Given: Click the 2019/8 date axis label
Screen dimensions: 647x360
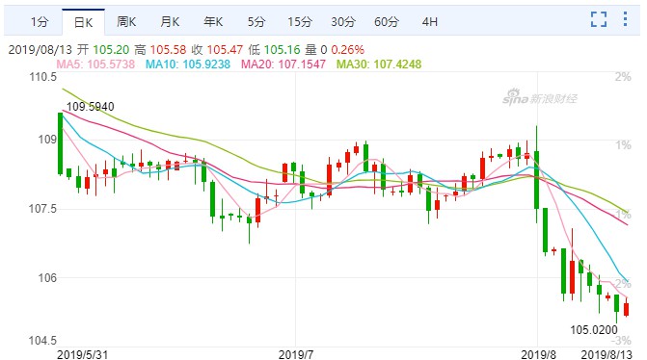Looking at the screenshot, I should tap(538, 354).
